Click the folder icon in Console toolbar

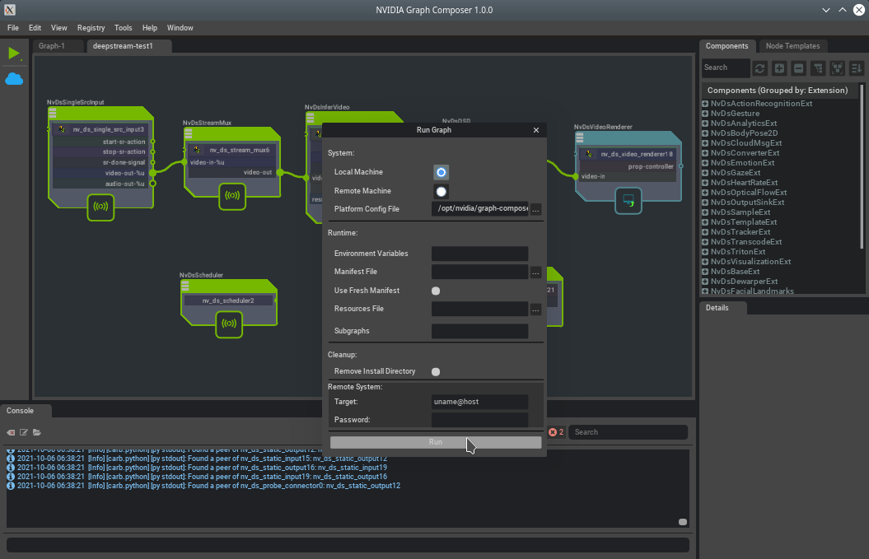[x=37, y=432]
